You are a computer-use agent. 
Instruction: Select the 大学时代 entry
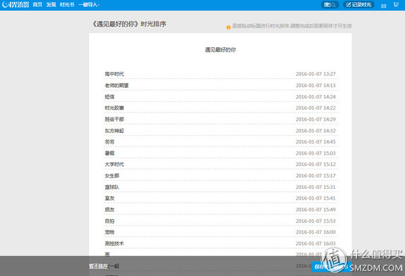click(114, 165)
